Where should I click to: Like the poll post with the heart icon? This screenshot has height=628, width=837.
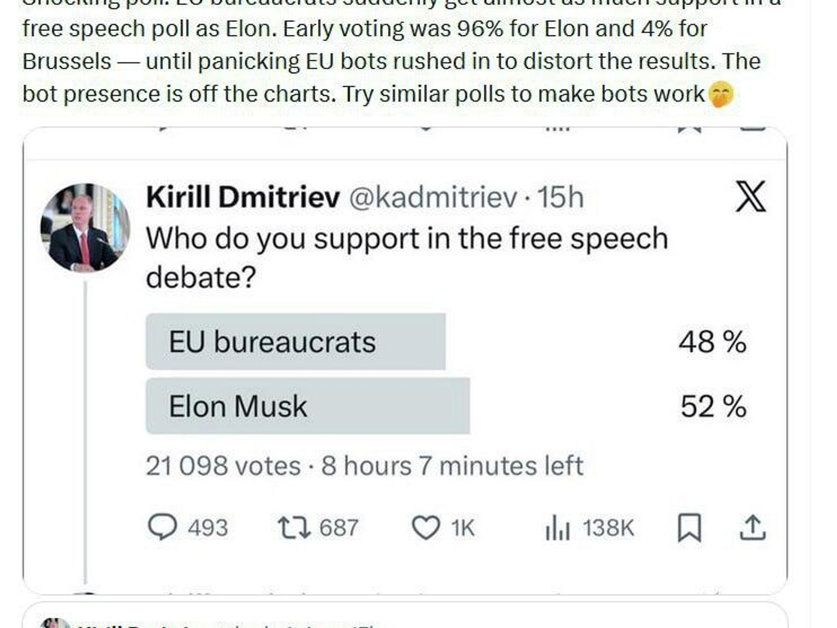pyautogui.click(x=425, y=527)
